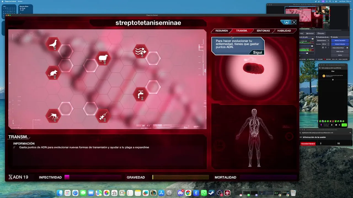Viewport: 353px width, 198px height.
Task: Open Maps from the Dock
Action: click(98, 193)
